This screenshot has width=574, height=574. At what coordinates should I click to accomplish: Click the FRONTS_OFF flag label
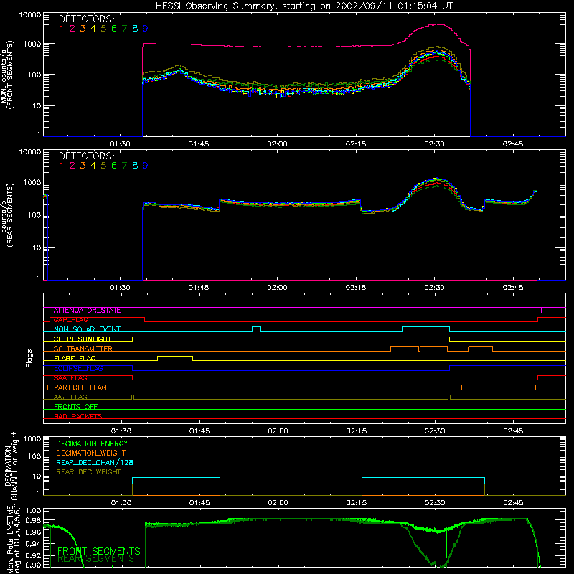[76, 407]
